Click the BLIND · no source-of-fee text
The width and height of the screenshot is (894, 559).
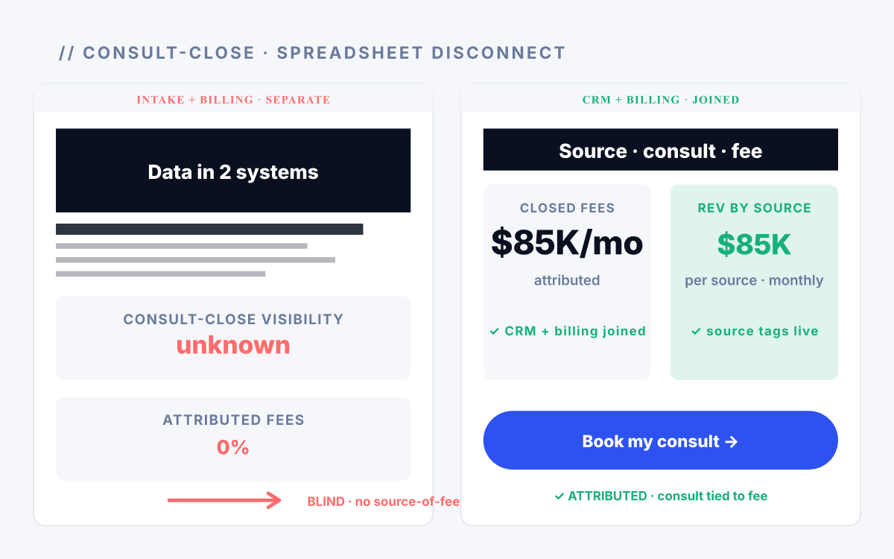384,502
